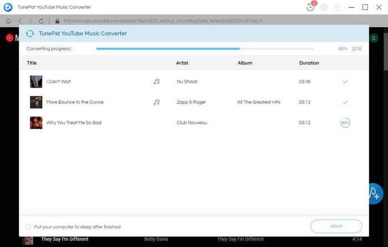Go to home page icon

click(8, 21)
